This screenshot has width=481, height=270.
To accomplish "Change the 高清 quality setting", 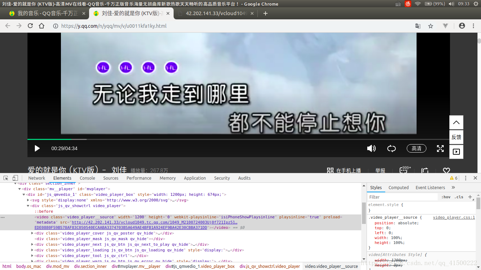I will (x=417, y=148).
